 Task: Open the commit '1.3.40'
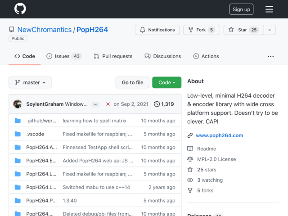[70, 201]
